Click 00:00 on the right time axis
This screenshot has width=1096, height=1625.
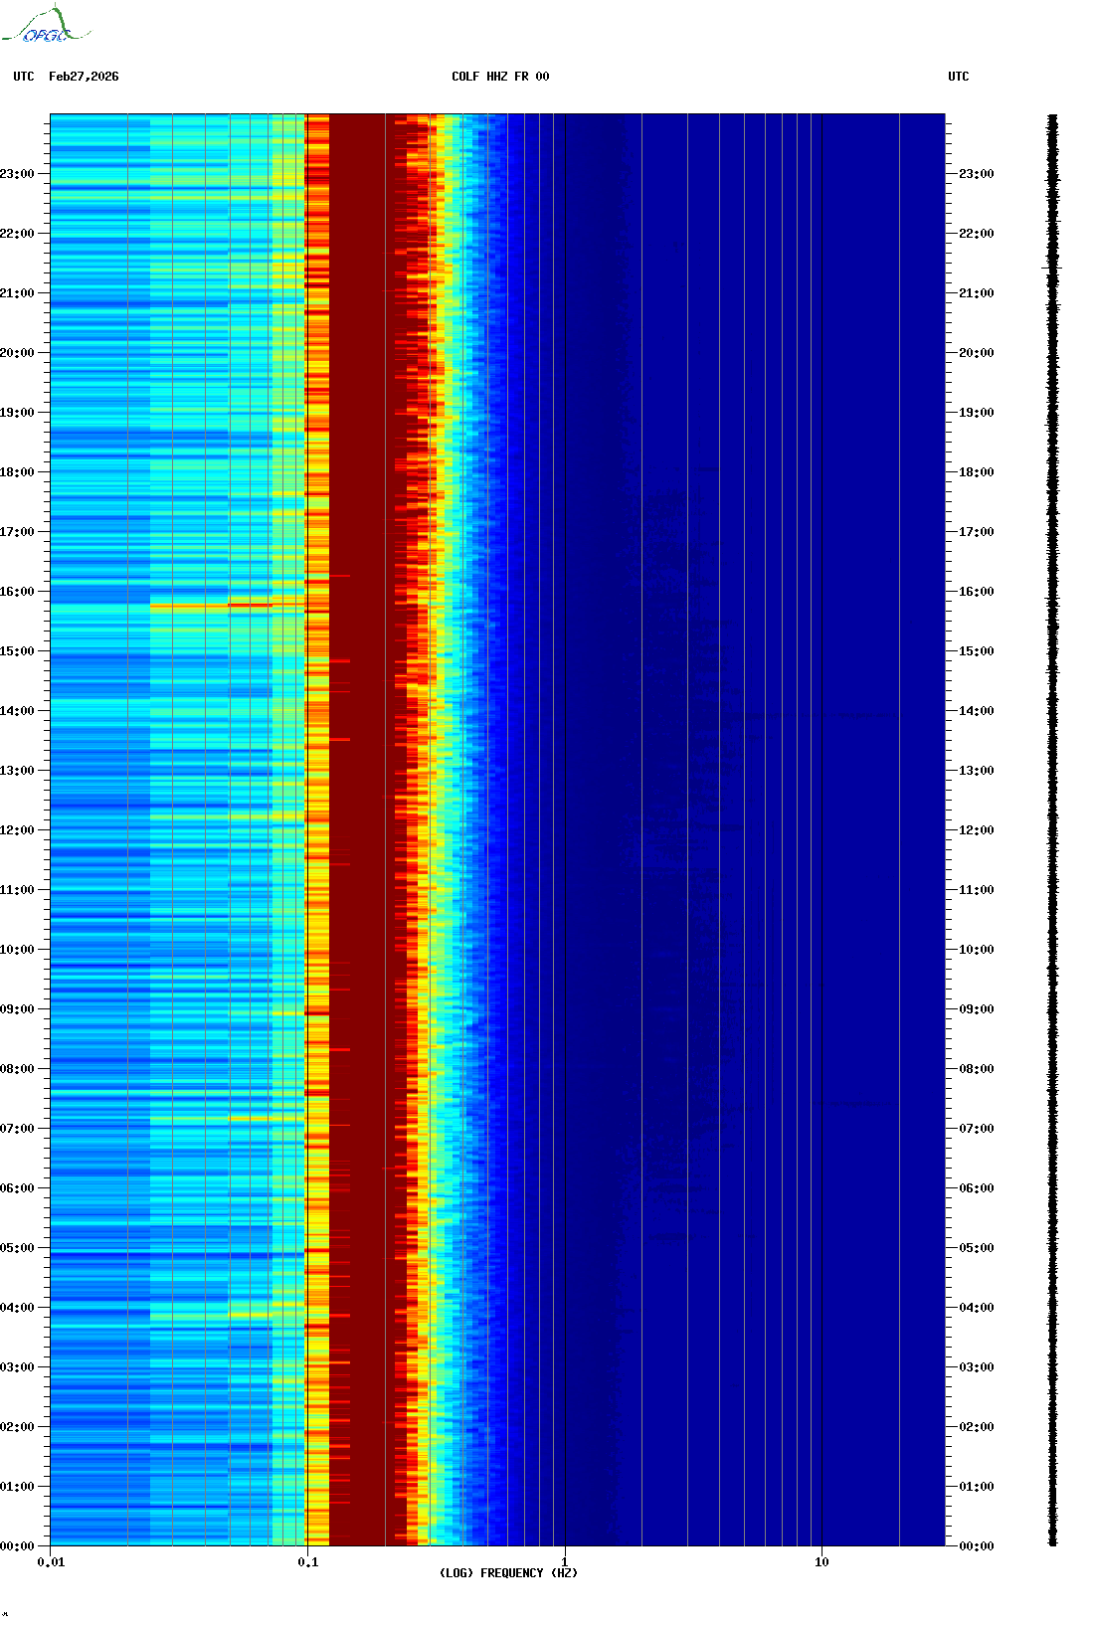pyautogui.click(x=977, y=1546)
